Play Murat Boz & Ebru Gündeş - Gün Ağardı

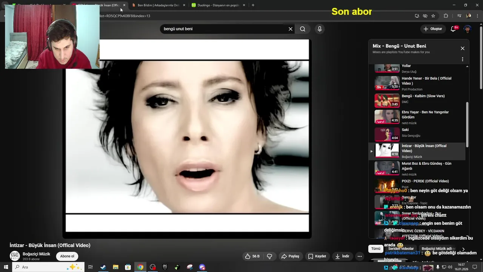418,168
